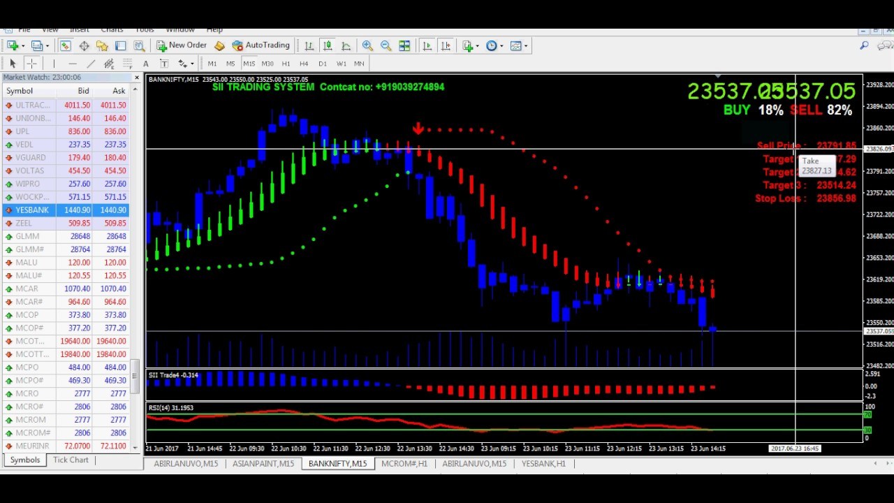Switch to the YESBANK,H1 chart tab
894x503 pixels.
(543, 463)
